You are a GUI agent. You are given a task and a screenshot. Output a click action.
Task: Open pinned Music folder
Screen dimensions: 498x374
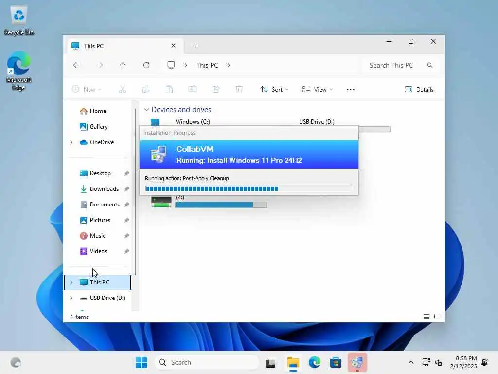click(97, 236)
